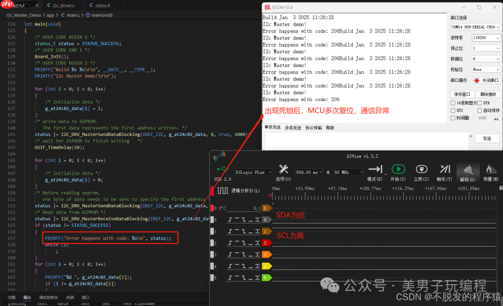Click the send message text input box
This screenshot has width=503, height=306.
[x=366, y=141]
